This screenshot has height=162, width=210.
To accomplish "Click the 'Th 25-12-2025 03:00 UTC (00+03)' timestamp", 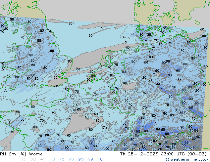I will tap(163, 154).
